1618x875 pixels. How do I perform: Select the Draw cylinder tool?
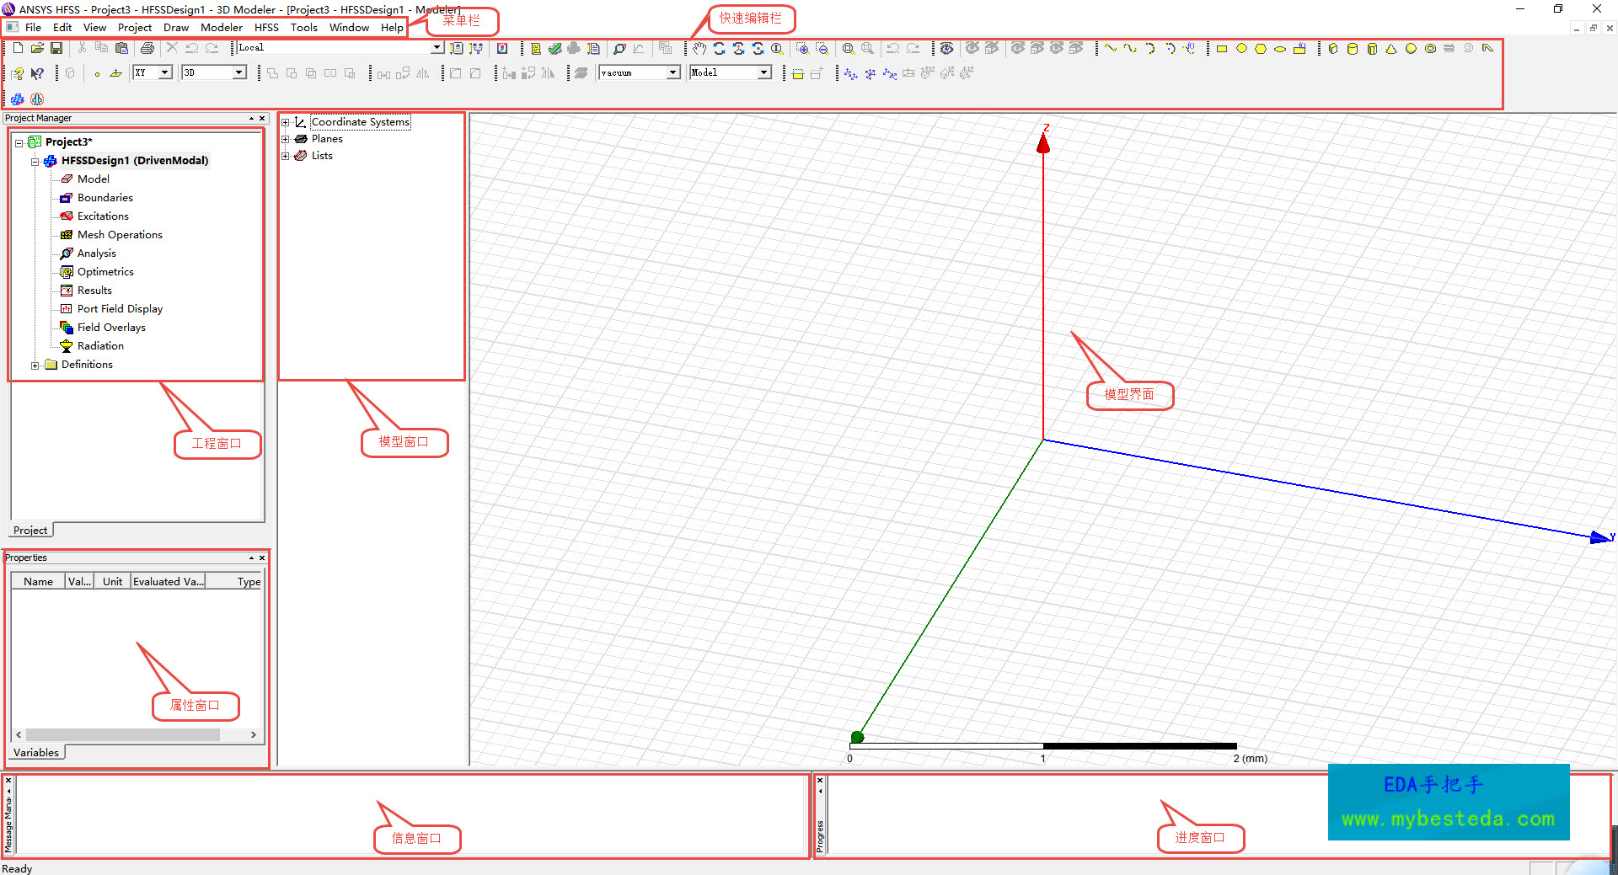coord(1353,49)
